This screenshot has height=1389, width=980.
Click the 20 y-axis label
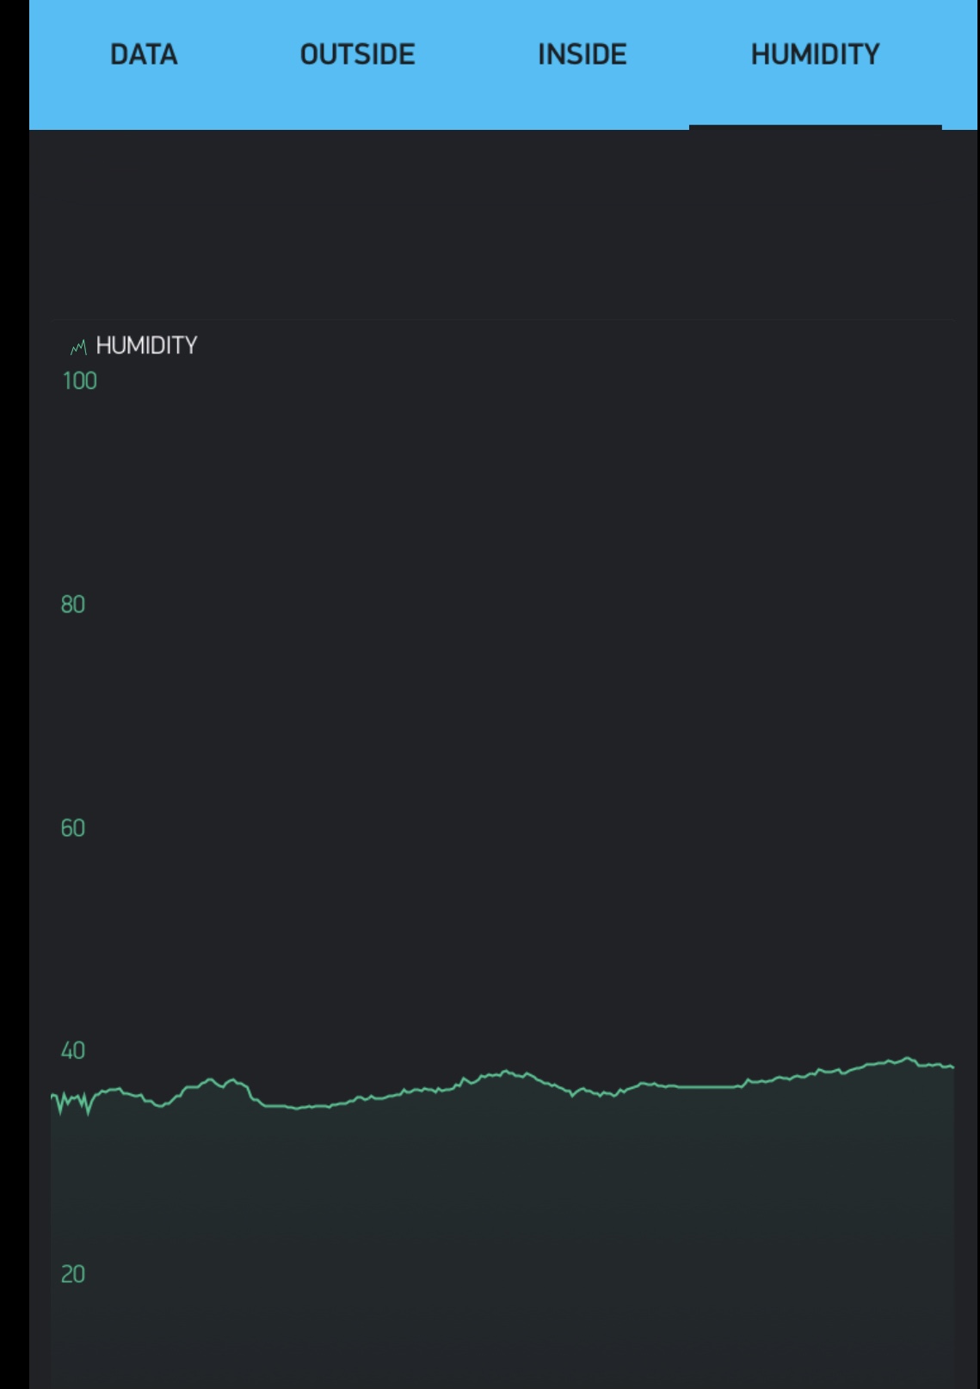[73, 1275]
